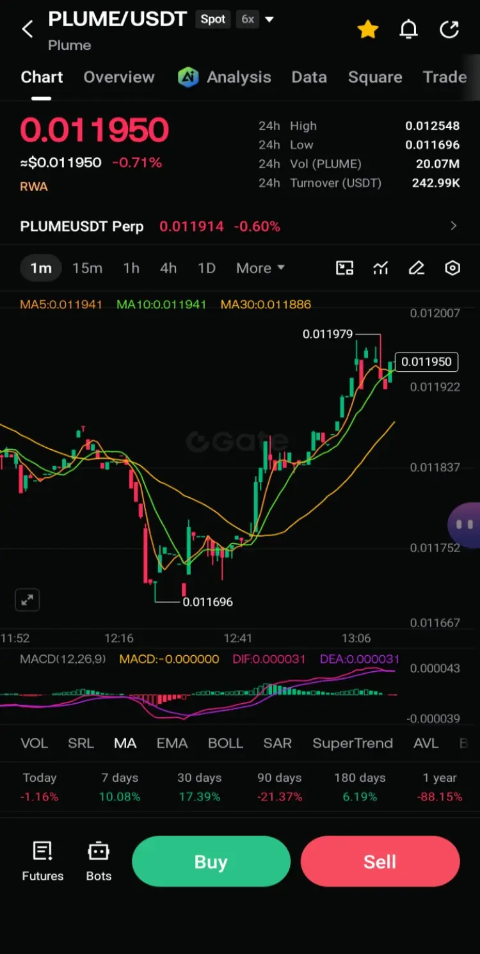The image size is (480, 954).
Task: Select the BOLL indicator
Action: [225, 743]
